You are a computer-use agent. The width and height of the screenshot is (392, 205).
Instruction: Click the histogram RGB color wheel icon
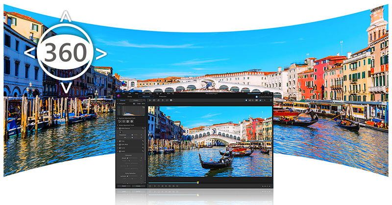coord(134,103)
